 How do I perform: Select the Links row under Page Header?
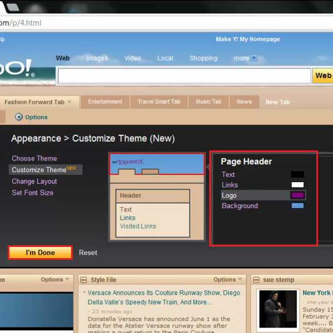[x=263, y=185]
